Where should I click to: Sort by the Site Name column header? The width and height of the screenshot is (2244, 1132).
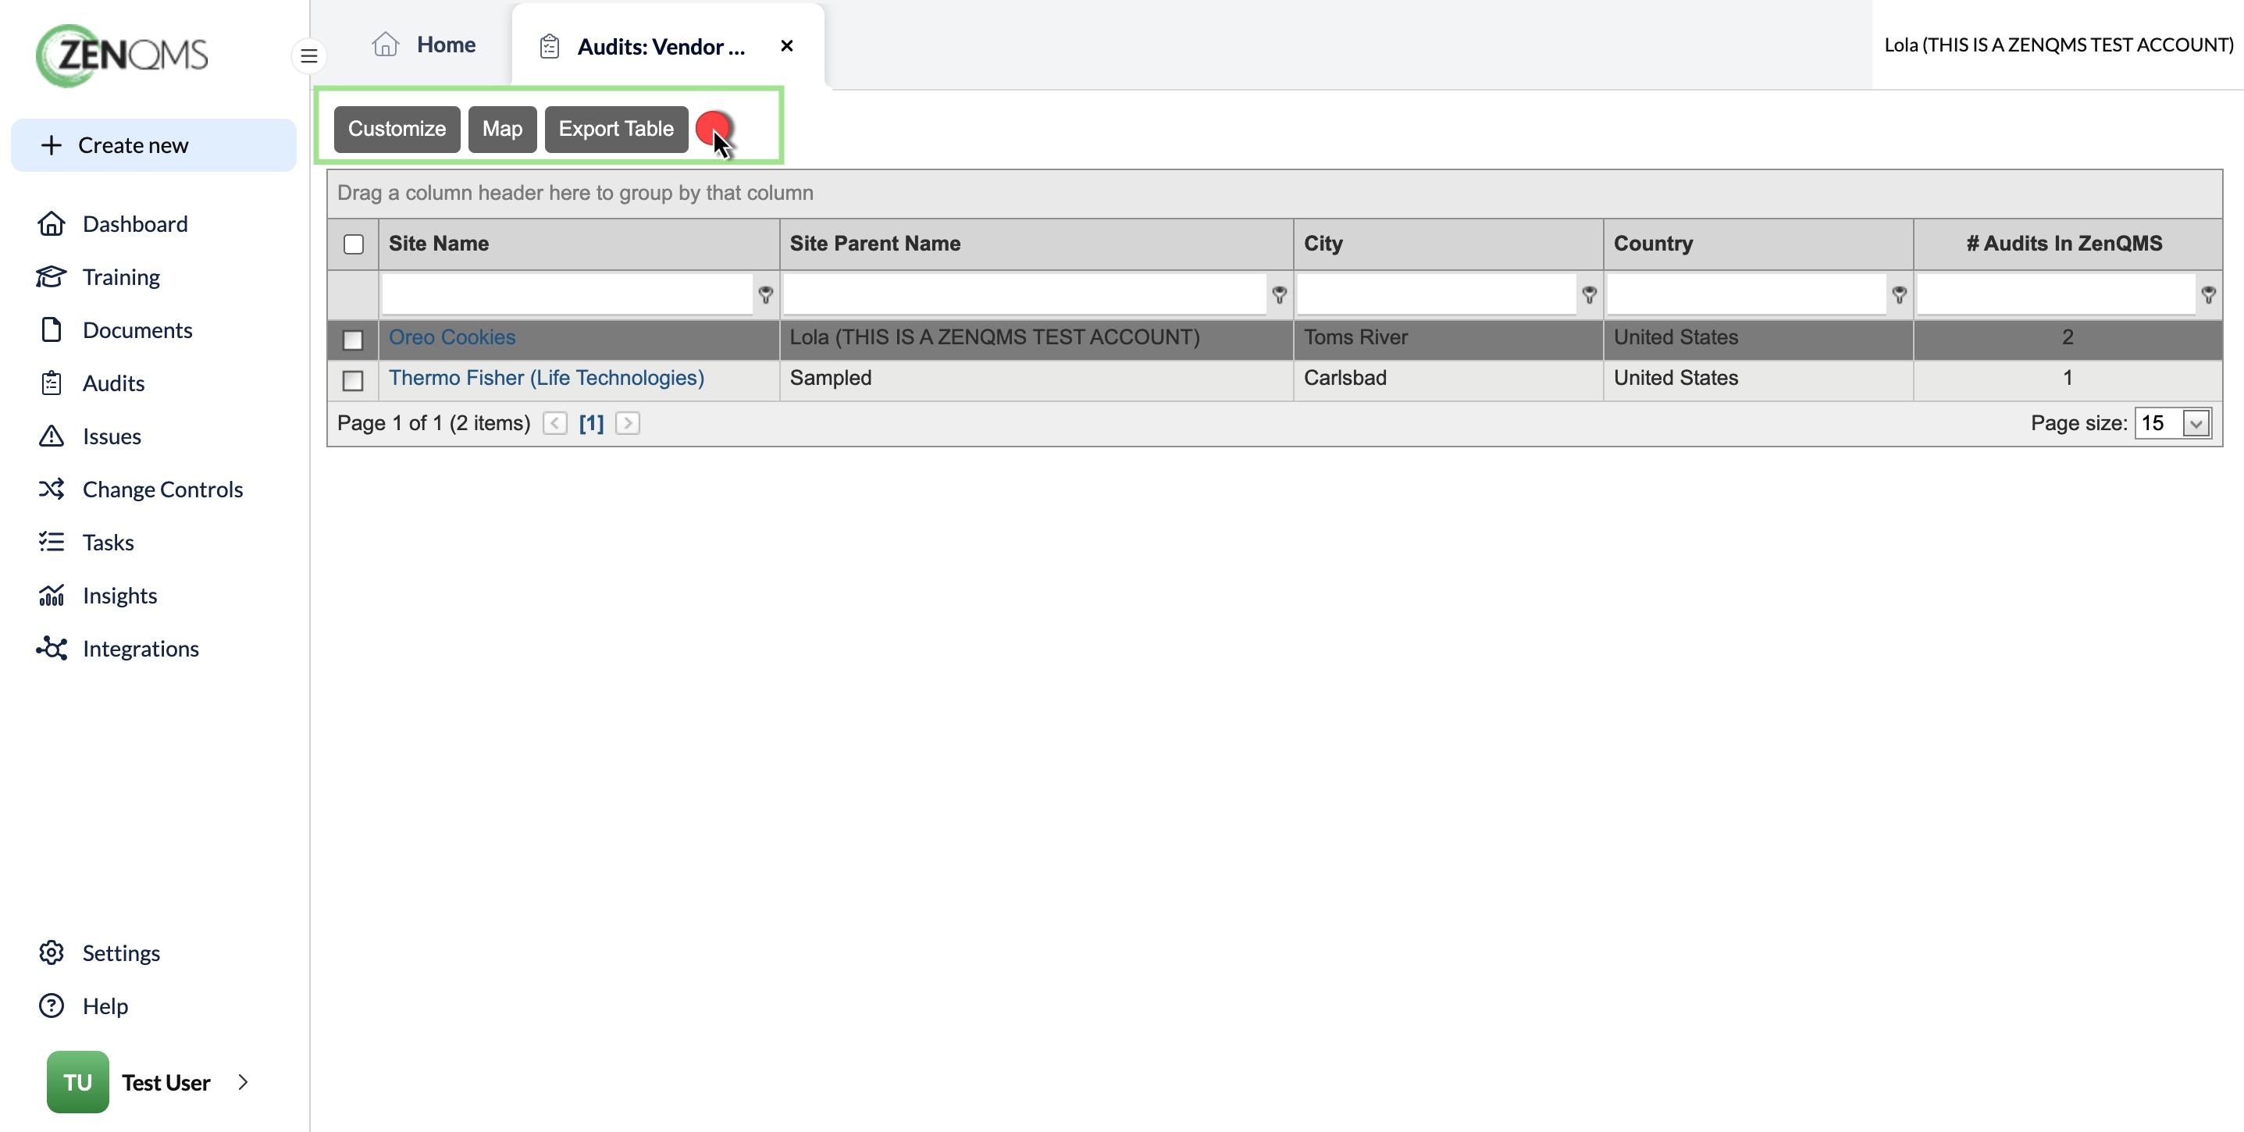point(579,244)
